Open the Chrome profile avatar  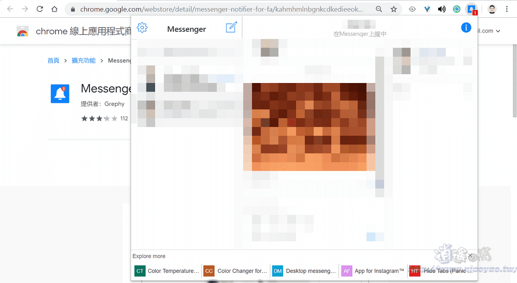(x=492, y=9)
